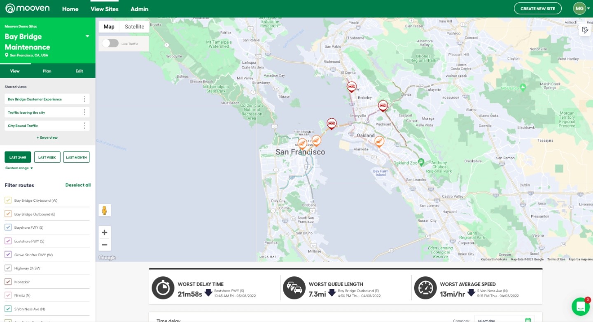Expand the Bay Bridge Maintenance site dropdown

click(87, 37)
